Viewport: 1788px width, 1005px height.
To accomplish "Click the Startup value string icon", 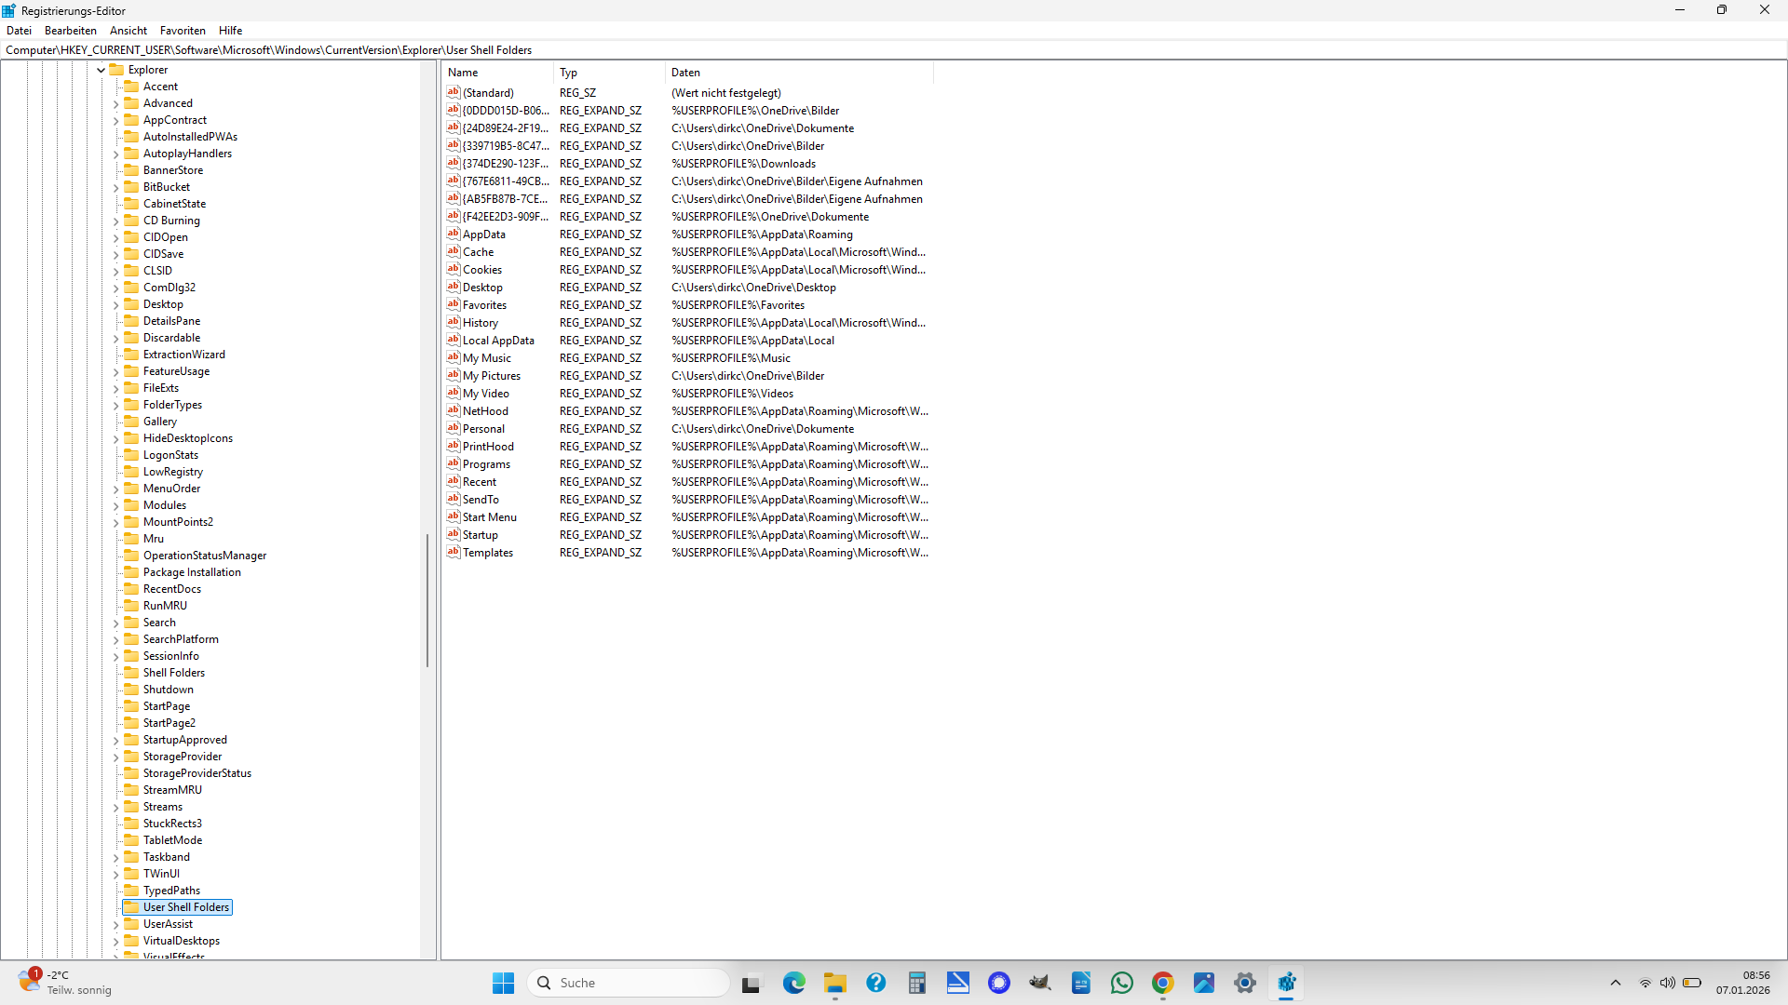I will pos(454,534).
